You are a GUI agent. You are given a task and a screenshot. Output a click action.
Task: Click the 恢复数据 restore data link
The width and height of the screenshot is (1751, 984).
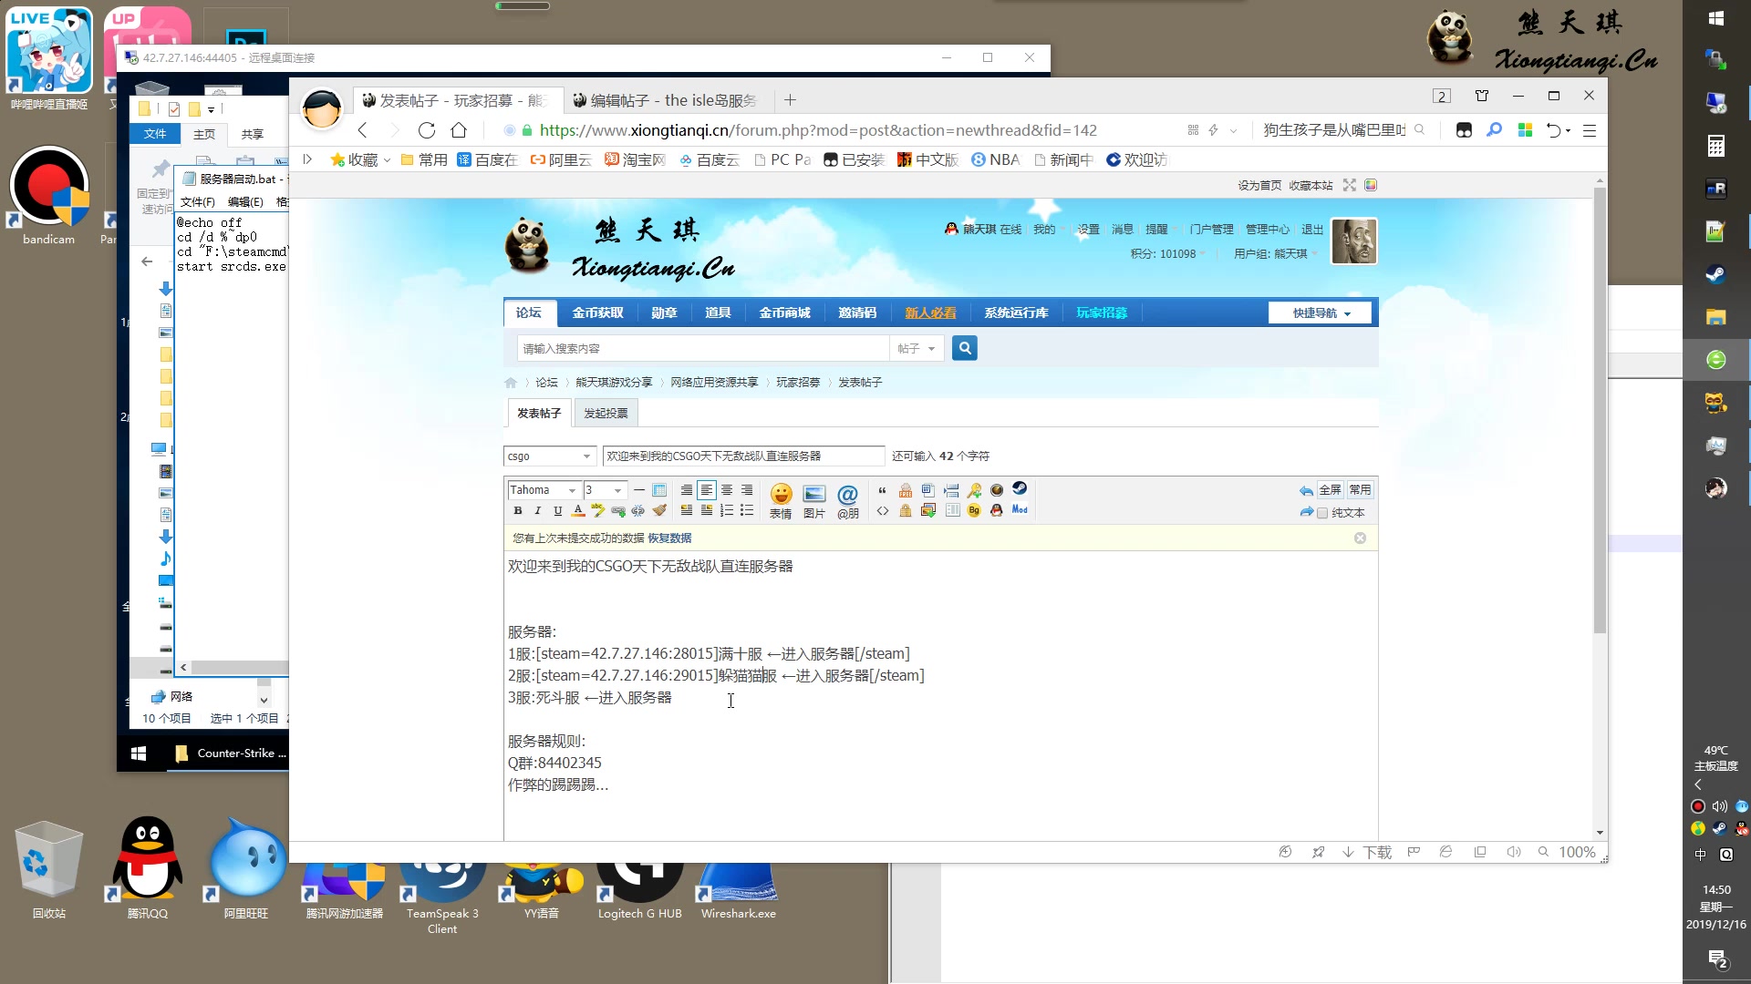[x=669, y=538]
